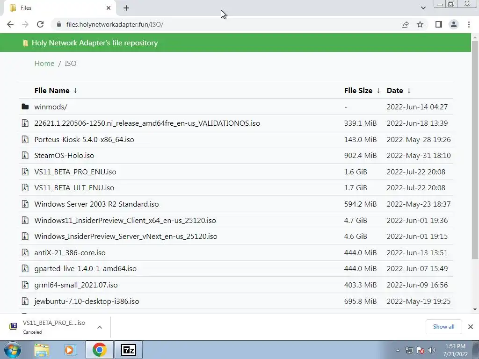Open the Action Center flag tray icon
Image resolution: width=479 pixels, height=359 pixels.
click(x=421, y=350)
